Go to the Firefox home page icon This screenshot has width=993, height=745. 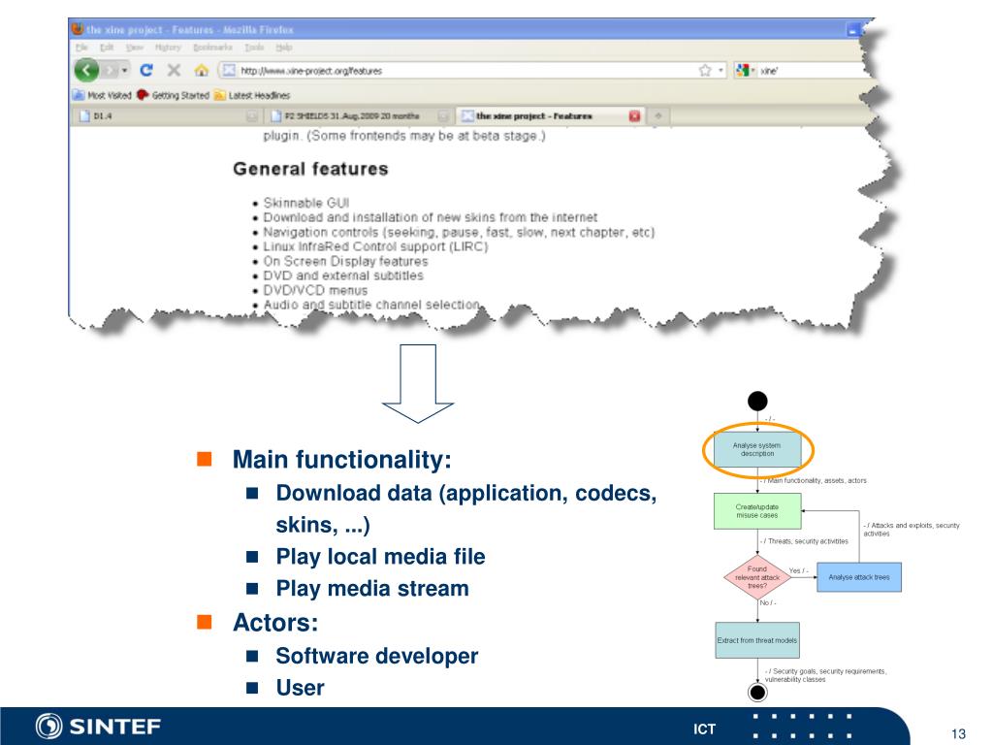pyautogui.click(x=202, y=70)
